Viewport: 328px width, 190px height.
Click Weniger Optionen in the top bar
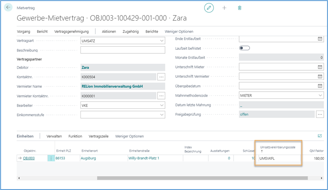tap(179, 31)
